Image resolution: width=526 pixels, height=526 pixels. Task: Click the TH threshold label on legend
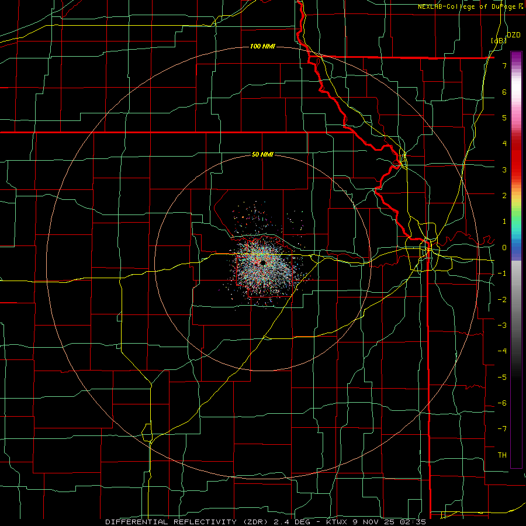coord(502,455)
